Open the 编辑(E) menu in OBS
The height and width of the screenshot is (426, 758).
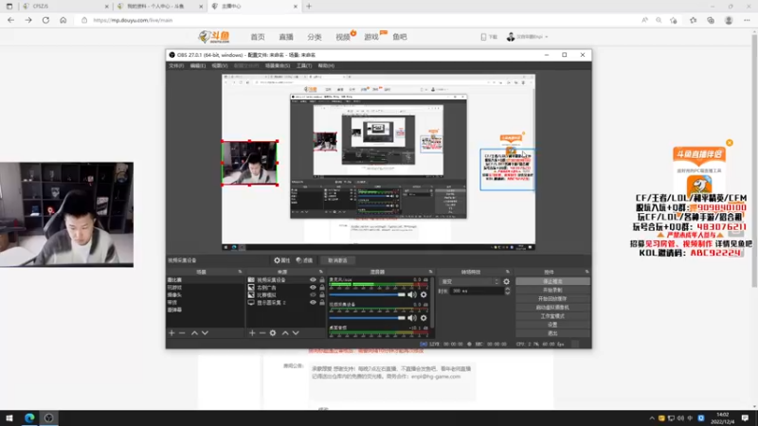197,65
